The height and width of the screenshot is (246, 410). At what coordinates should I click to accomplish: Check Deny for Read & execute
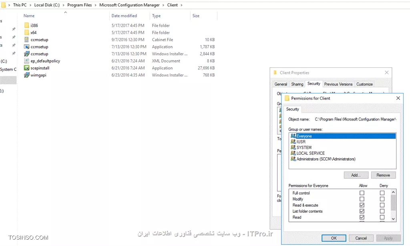point(382,205)
